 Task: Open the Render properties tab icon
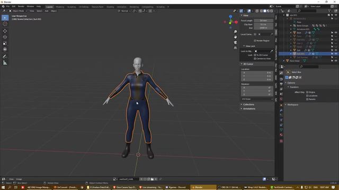281,79
